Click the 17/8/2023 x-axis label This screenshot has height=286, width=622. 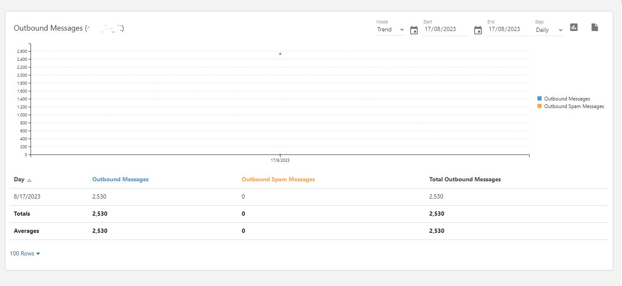tap(280, 160)
